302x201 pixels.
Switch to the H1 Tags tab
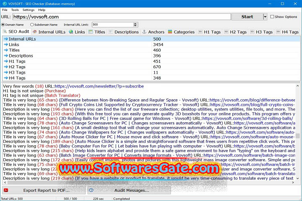point(210,32)
